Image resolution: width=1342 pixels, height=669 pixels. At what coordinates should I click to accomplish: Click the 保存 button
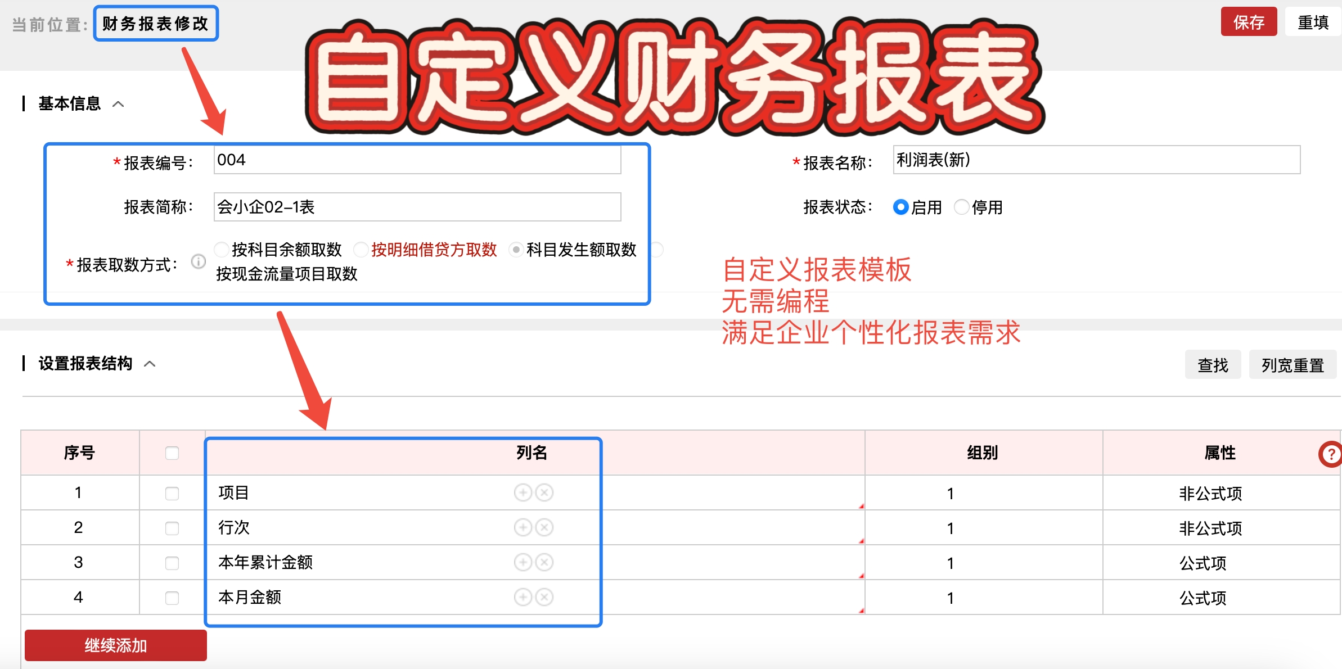(x=1249, y=22)
